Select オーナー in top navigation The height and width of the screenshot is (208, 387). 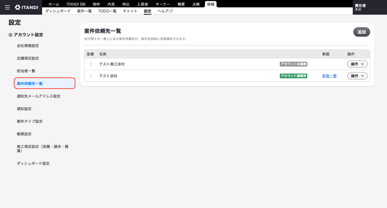click(163, 4)
